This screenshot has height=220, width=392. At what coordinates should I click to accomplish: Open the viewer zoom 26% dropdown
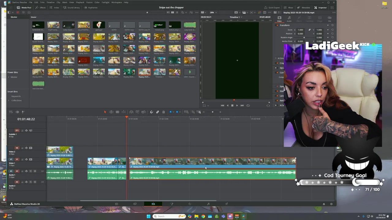coord(213,13)
